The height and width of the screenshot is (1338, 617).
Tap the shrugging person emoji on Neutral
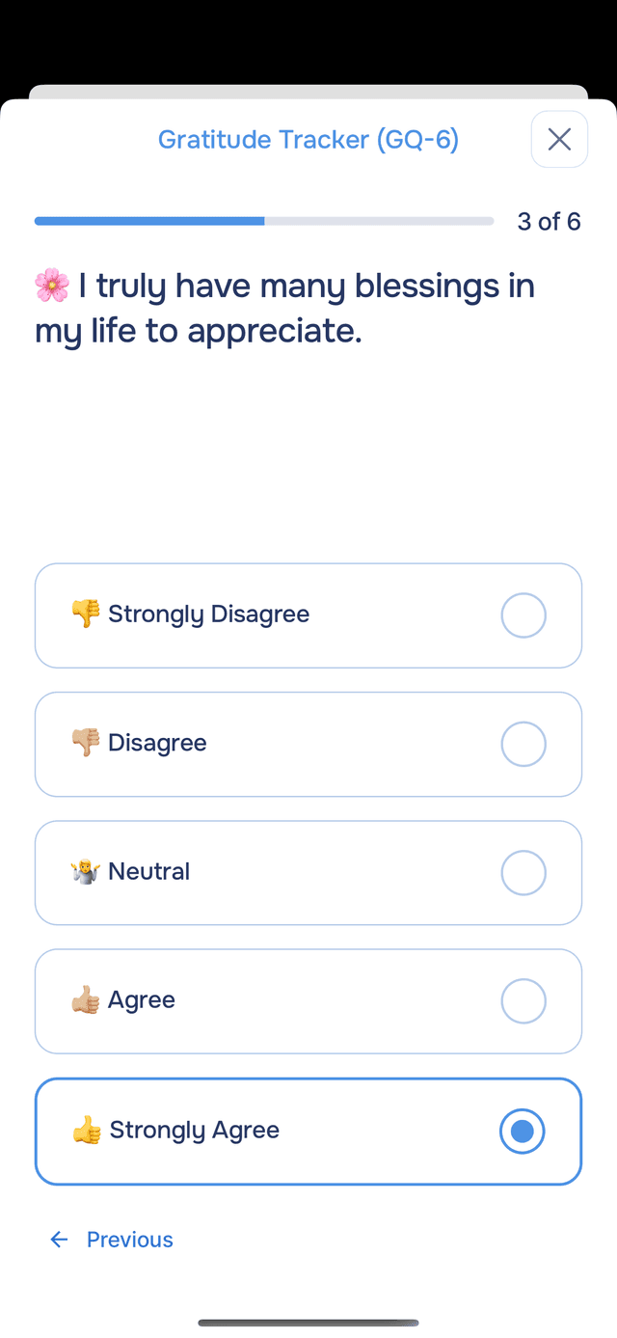pos(86,872)
